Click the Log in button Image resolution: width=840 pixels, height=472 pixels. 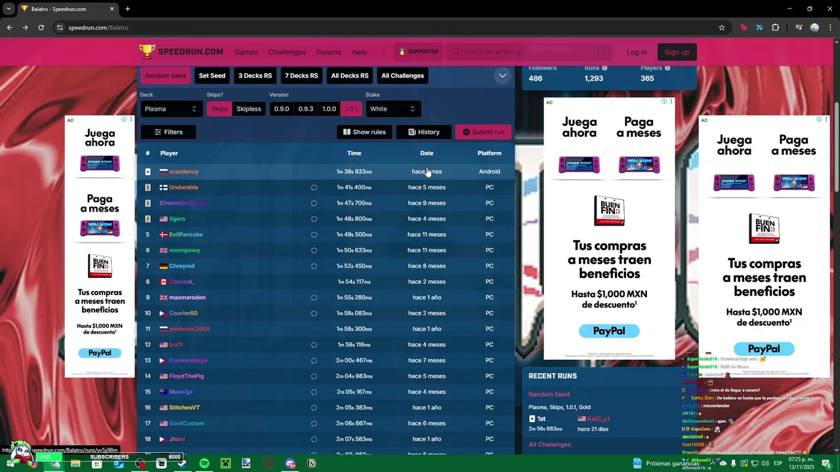click(637, 52)
